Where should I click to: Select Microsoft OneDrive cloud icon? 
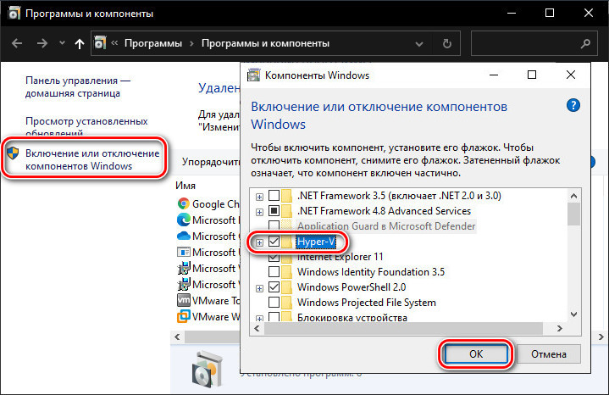point(183,236)
